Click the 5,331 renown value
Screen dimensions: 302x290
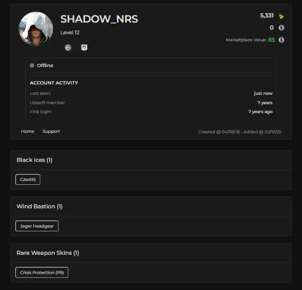[x=267, y=15]
